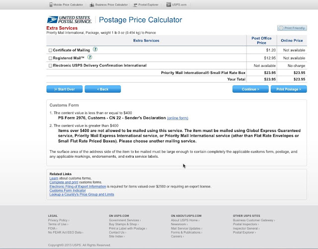Click the Complete and print link
The image size is (318, 249).
(x=64, y=182)
